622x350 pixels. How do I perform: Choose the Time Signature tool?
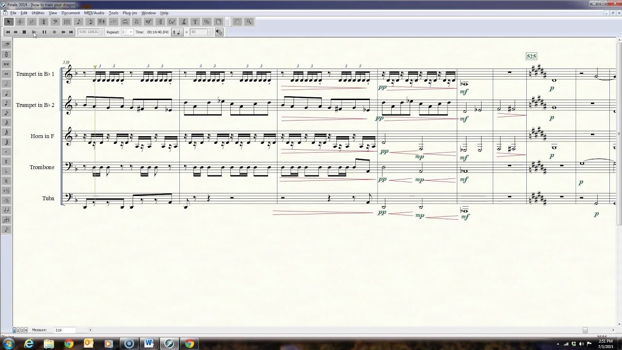click(43, 21)
